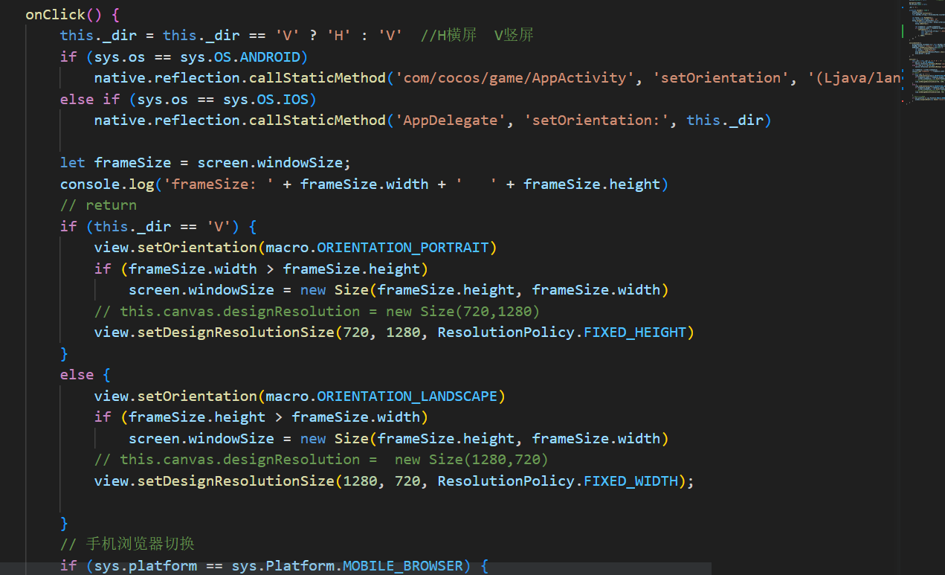Click the MOBILE_BROWSER platform constant
Screen dimensions: 945x575
[x=402, y=566]
